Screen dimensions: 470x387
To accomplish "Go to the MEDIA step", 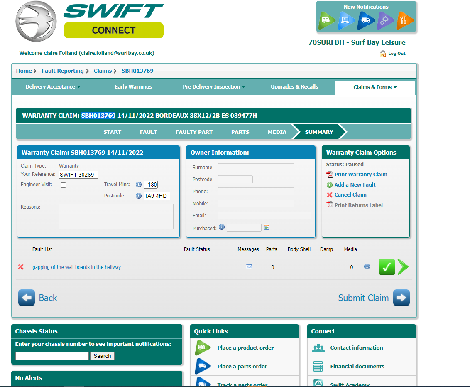I will [x=277, y=132].
